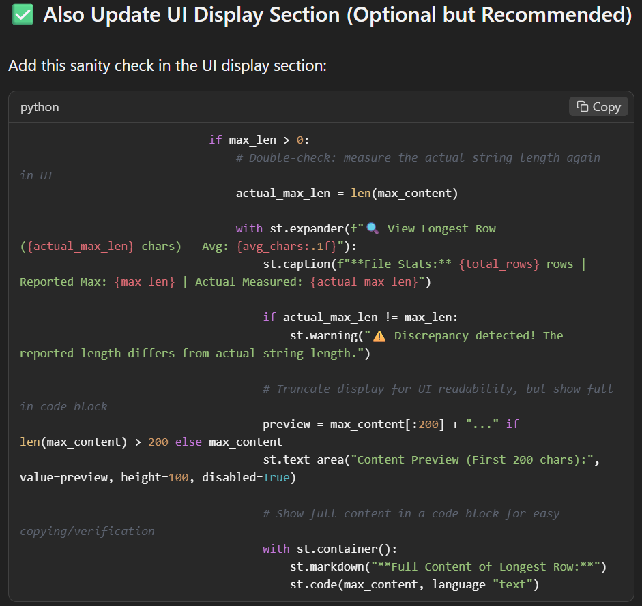Click 'st.markdown' Full Content line
Viewport: 642px width, 606px height.
[448, 566]
